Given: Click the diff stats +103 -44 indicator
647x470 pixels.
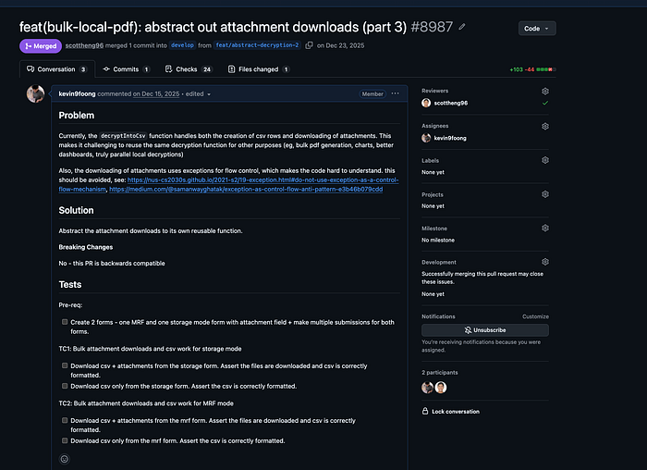Looking at the screenshot, I should pyautogui.click(x=532, y=69).
